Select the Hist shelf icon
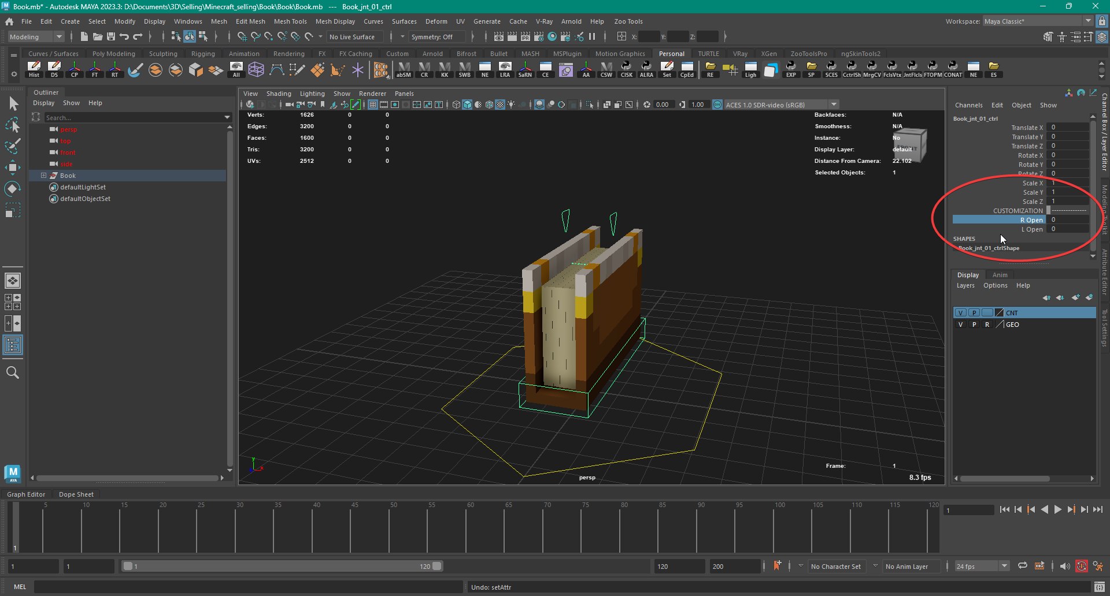This screenshot has width=1110, height=596. click(x=34, y=70)
